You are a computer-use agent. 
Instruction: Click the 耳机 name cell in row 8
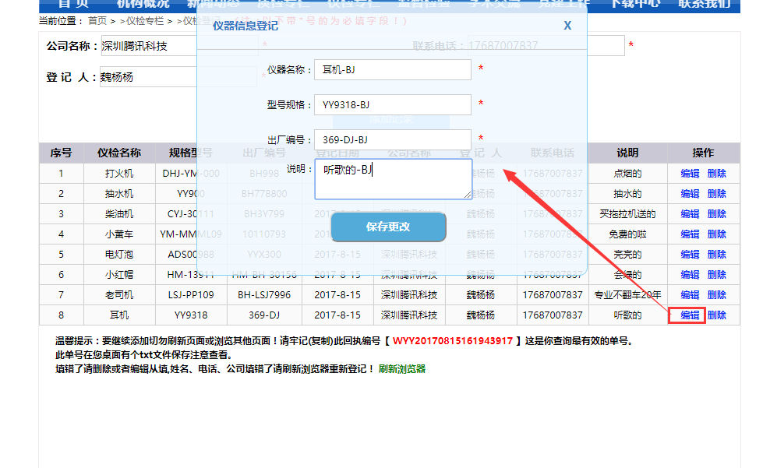pyautogui.click(x=119, y=315)
